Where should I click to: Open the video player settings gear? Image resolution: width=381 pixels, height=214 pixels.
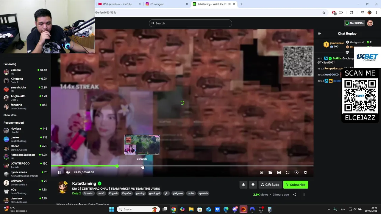click(x=305, y=172)
